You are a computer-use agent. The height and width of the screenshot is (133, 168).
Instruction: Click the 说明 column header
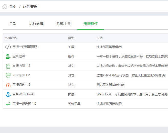(100, 38)
